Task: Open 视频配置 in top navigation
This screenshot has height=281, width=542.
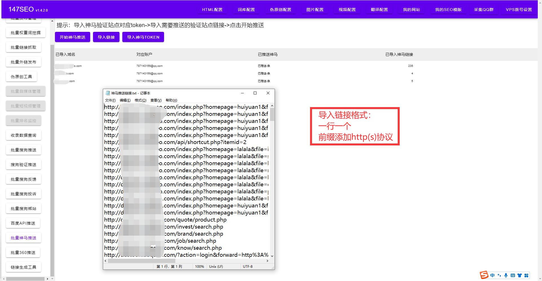Action: [347, 10]
